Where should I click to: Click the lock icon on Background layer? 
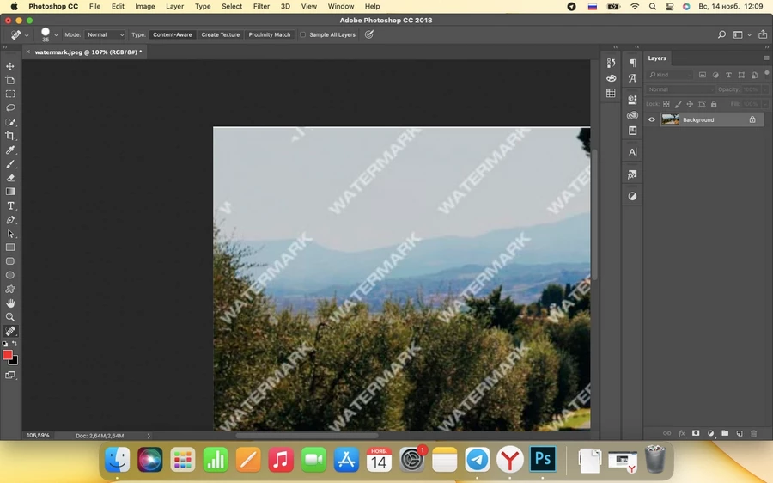[752, 120]
